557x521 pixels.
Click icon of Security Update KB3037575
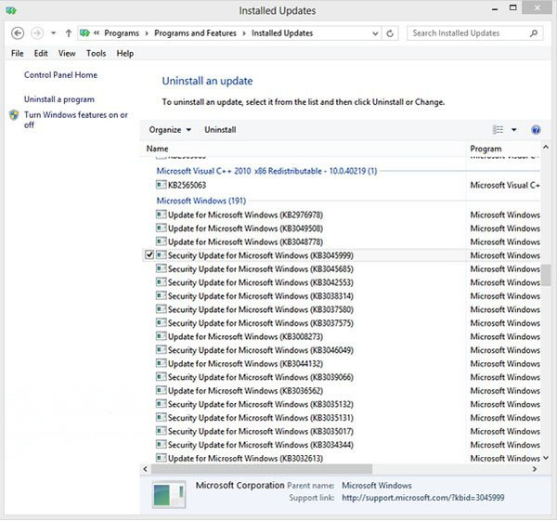click(x=162, y=322)
